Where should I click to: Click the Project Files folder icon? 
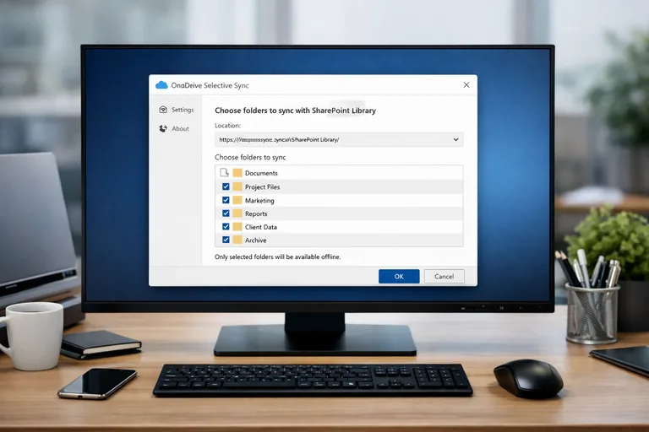click(237, 186)
